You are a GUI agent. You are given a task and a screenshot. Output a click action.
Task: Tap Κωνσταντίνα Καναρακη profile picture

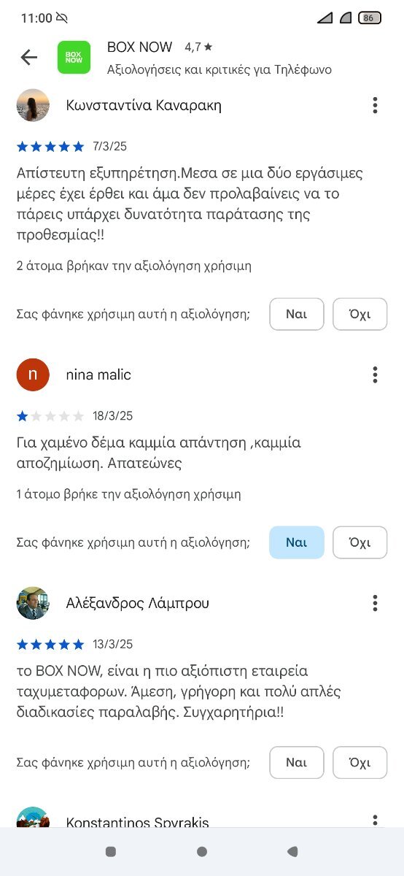(33, 105)
